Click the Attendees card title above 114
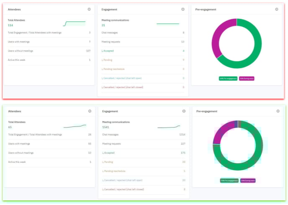 [14, 9]
